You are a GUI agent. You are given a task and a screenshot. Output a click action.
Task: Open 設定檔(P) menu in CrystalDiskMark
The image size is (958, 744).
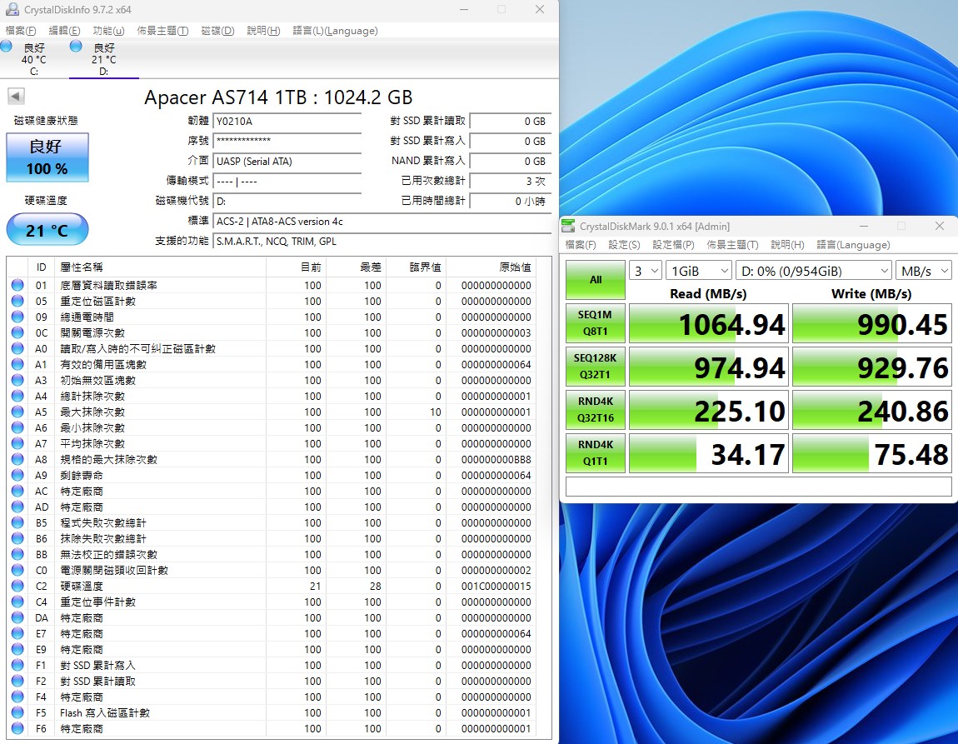(x=673, y=244)
